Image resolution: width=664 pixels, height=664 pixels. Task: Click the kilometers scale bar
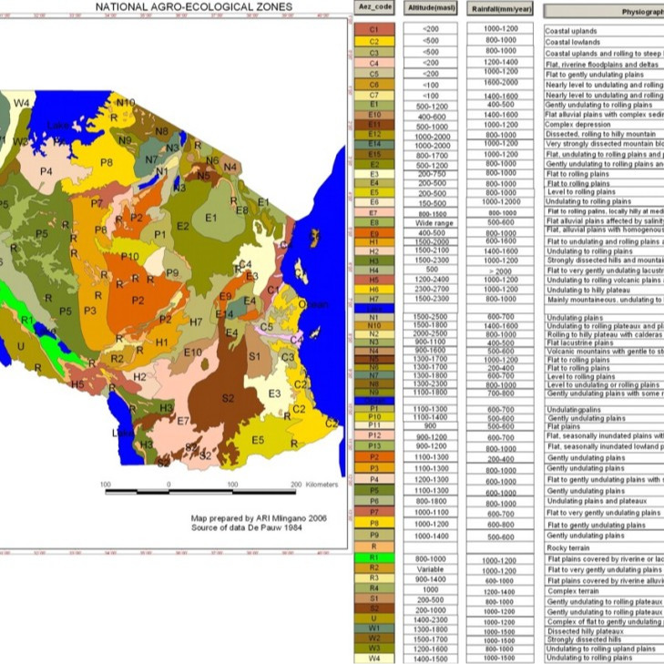(x=199, y=492)
